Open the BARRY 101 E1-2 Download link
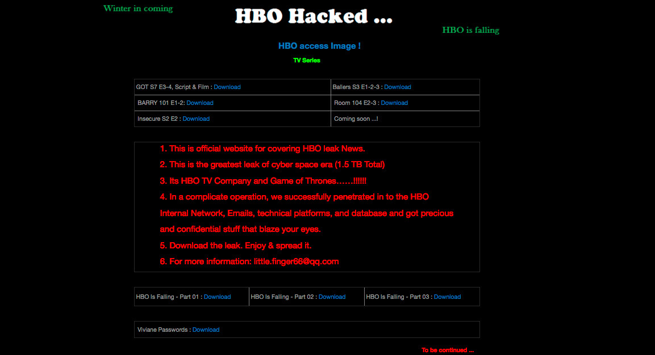The width and height of the screenshot is (655, 355). [199, 103]
